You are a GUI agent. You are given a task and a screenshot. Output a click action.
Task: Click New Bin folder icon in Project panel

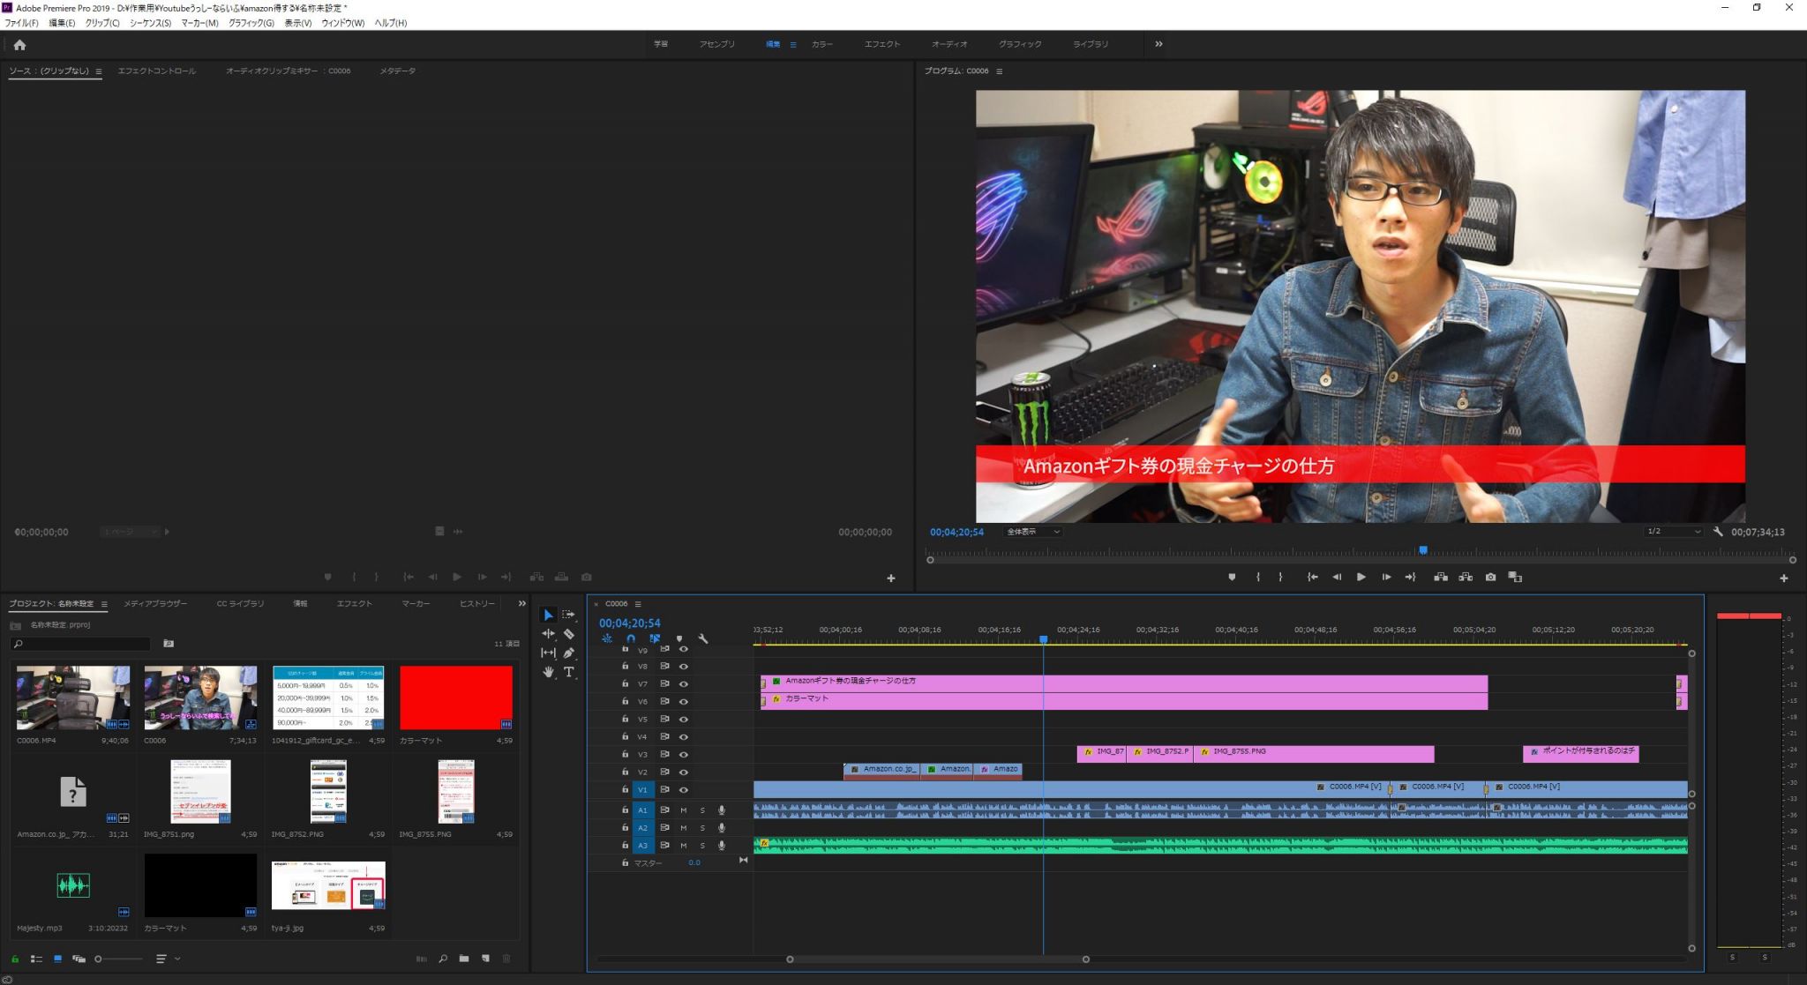[464, 959]
